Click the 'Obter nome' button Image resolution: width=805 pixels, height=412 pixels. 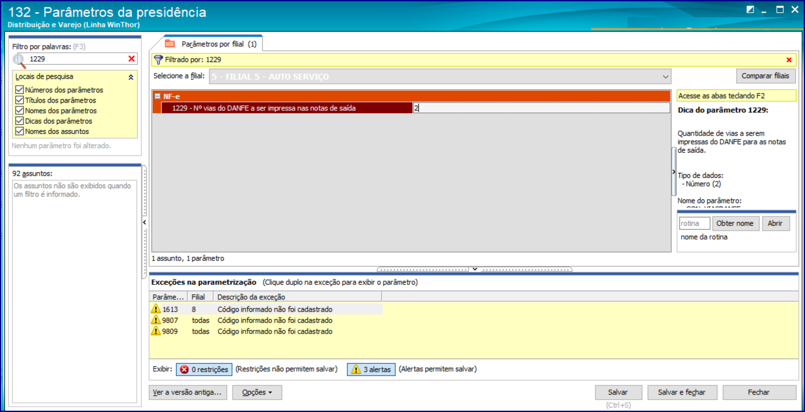click(x=735, y=223)
